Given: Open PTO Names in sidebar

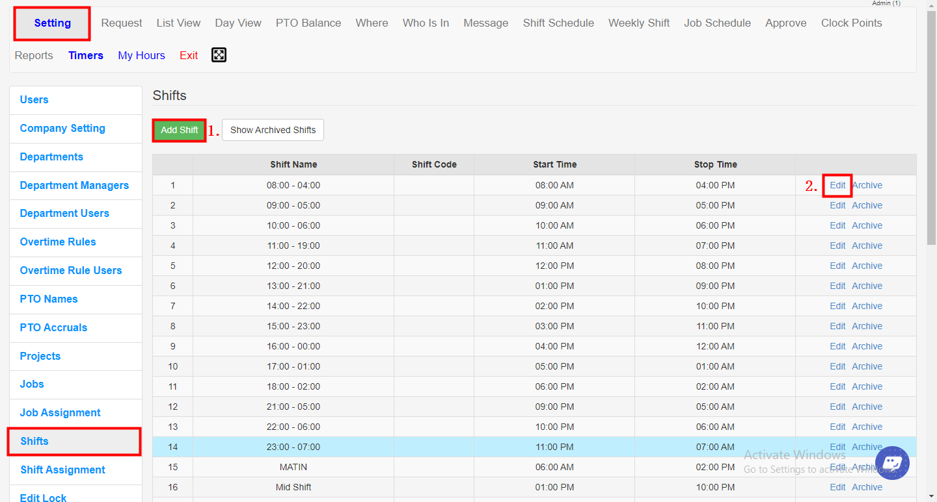Looking at the screenshot, I should pyautogui.click(x=75, y=299).
